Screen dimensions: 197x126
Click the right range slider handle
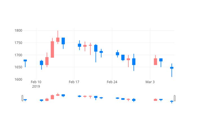coord(175,98)
